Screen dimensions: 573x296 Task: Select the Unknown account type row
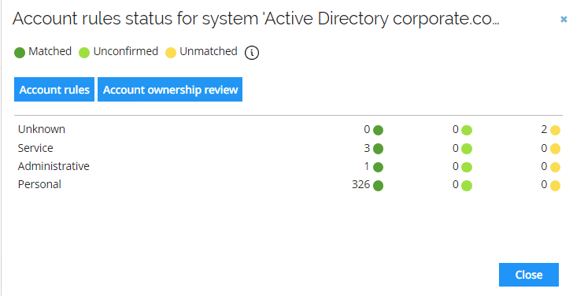[x=288, y=129]
